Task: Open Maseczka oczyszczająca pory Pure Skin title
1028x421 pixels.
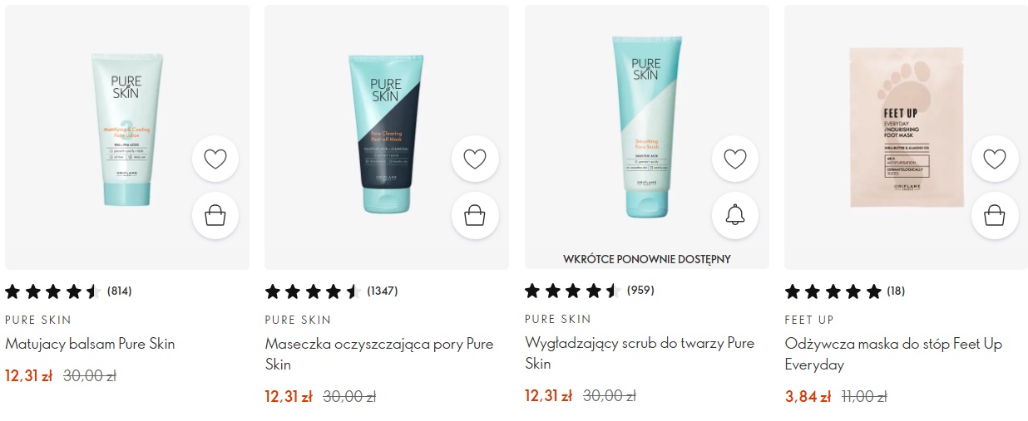Action: click(x=379, y=354)
